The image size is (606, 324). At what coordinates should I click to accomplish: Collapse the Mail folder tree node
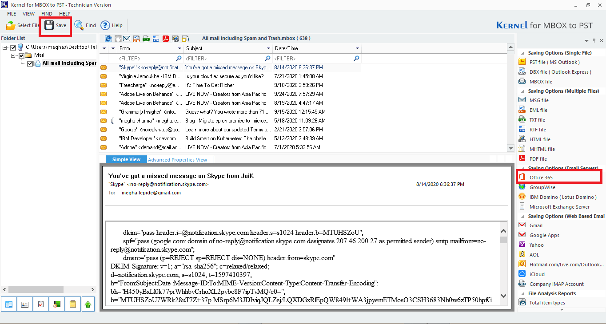(x=13, y=55)
